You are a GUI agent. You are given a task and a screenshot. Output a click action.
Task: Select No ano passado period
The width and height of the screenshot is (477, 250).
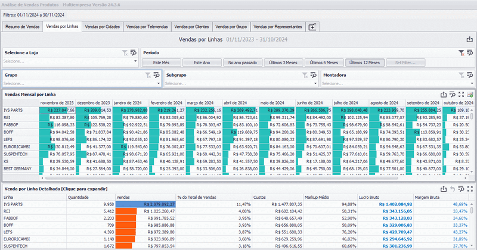pos(243,62)
